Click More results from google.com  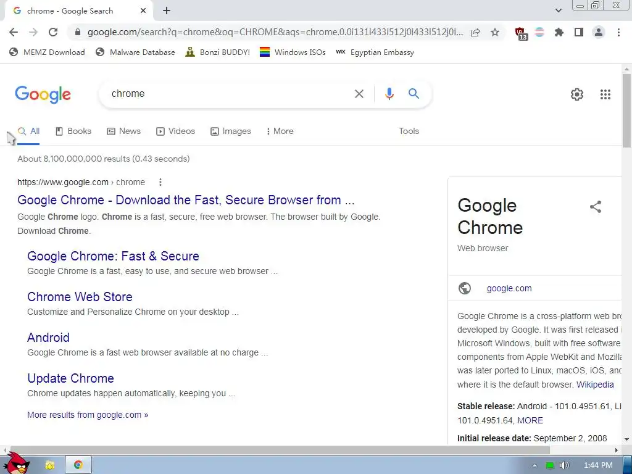tap(88, 415)
